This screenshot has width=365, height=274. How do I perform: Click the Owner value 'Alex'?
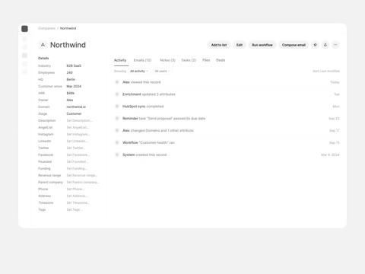(70, 100)
